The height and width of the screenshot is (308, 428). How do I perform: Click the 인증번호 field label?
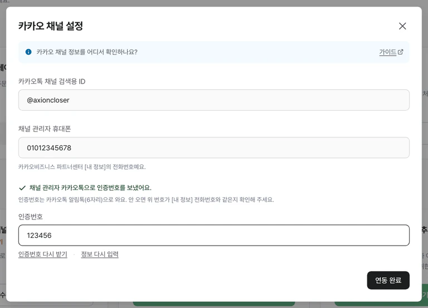[x=31, y=217]
